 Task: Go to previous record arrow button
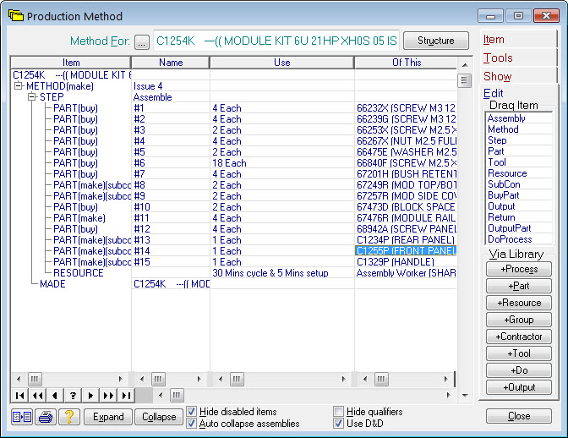(55, 395)
